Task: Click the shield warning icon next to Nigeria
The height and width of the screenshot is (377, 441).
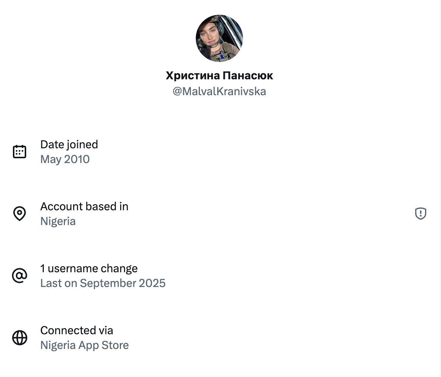Action: pos(420,213)
